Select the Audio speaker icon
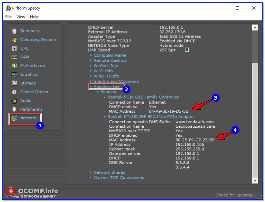This screenshot has height=202, width=265. click(x=14, y=101)
